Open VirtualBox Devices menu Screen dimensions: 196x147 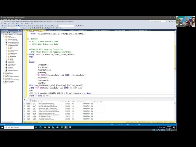[16, 19]
